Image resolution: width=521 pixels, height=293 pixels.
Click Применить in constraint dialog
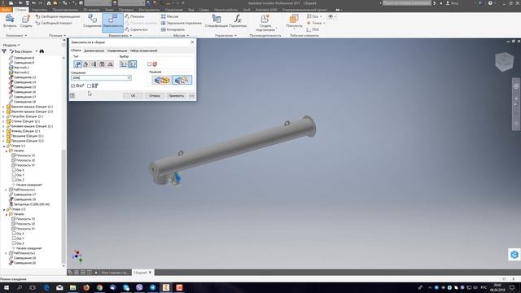click(176, 96)
